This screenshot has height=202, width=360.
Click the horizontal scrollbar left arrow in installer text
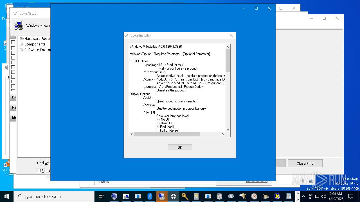click(132, 134)
